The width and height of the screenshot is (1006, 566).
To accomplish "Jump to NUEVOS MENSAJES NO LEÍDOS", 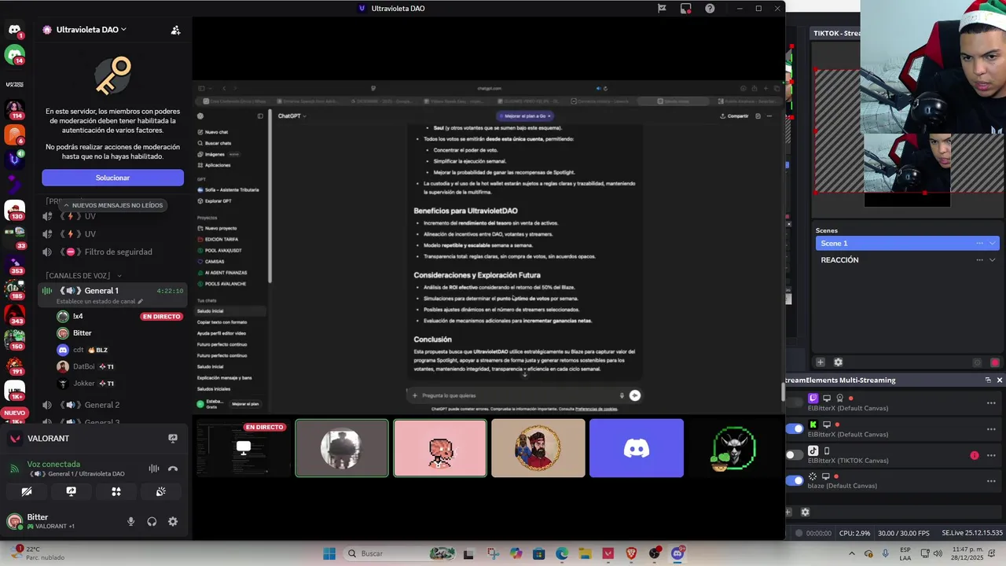I will (x=113, y=205).
